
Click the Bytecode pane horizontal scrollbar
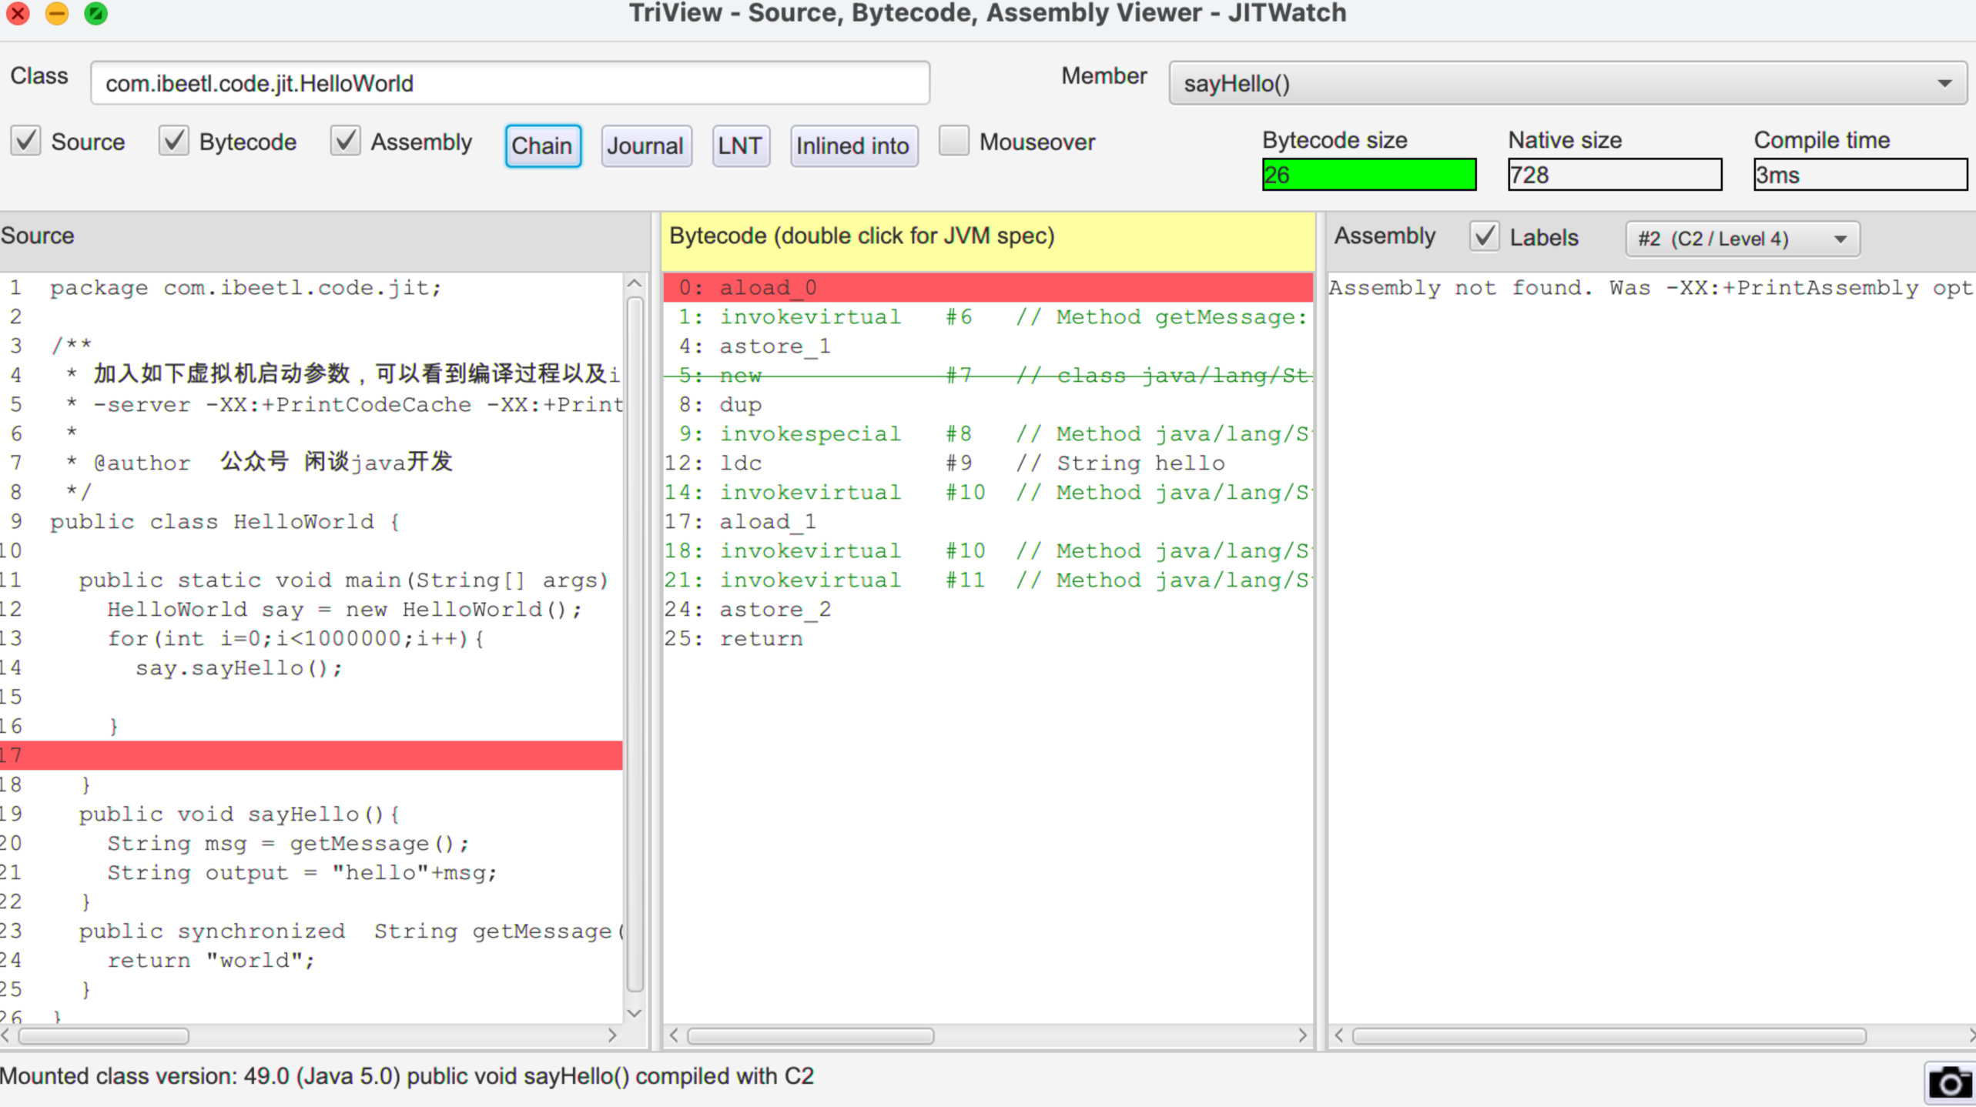tap(811, 1036)
